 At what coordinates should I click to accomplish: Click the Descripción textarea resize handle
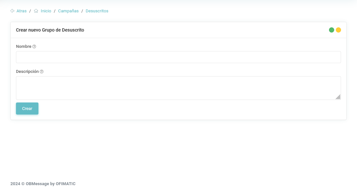pyautogui.click(x=338, y=97)
